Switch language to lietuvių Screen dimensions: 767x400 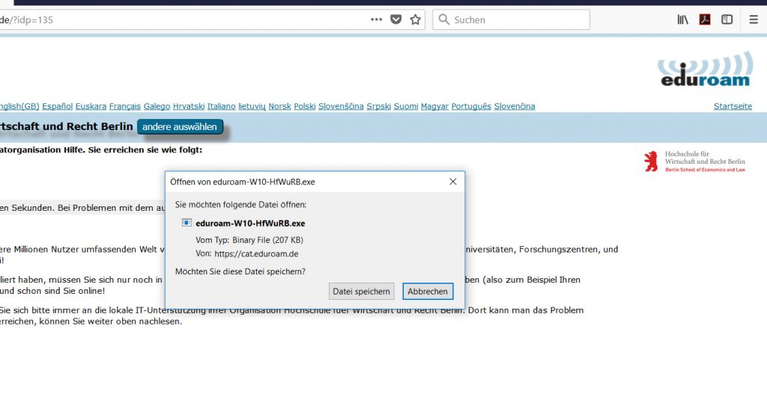pos(252,106)
